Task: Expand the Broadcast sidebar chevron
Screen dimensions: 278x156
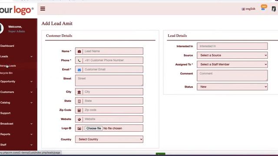Action: [31, 124]
